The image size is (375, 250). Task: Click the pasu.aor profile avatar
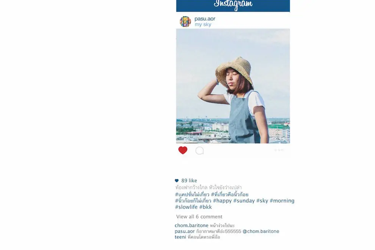click(185, 22)
